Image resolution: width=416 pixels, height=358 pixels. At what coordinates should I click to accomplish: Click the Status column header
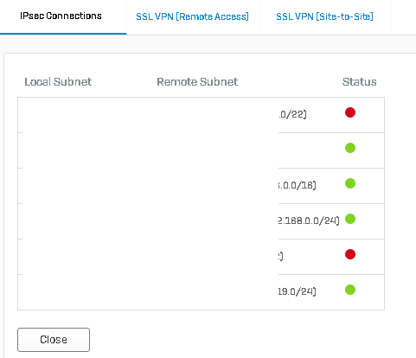pyautogui.click(x=359, y=82)
